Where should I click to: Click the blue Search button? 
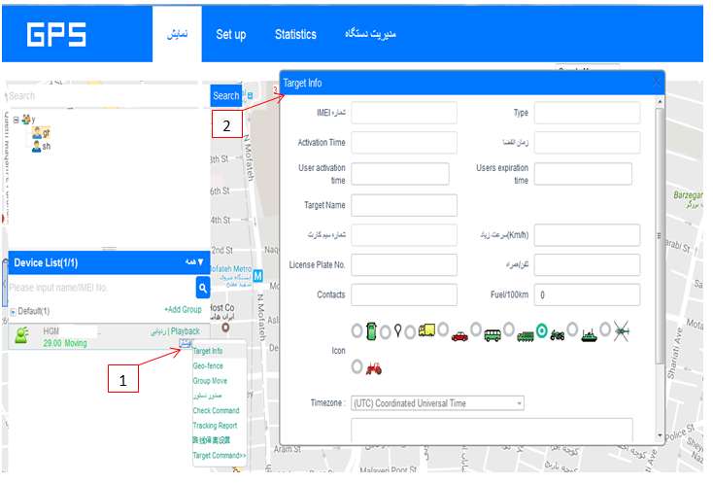point(226,96)
